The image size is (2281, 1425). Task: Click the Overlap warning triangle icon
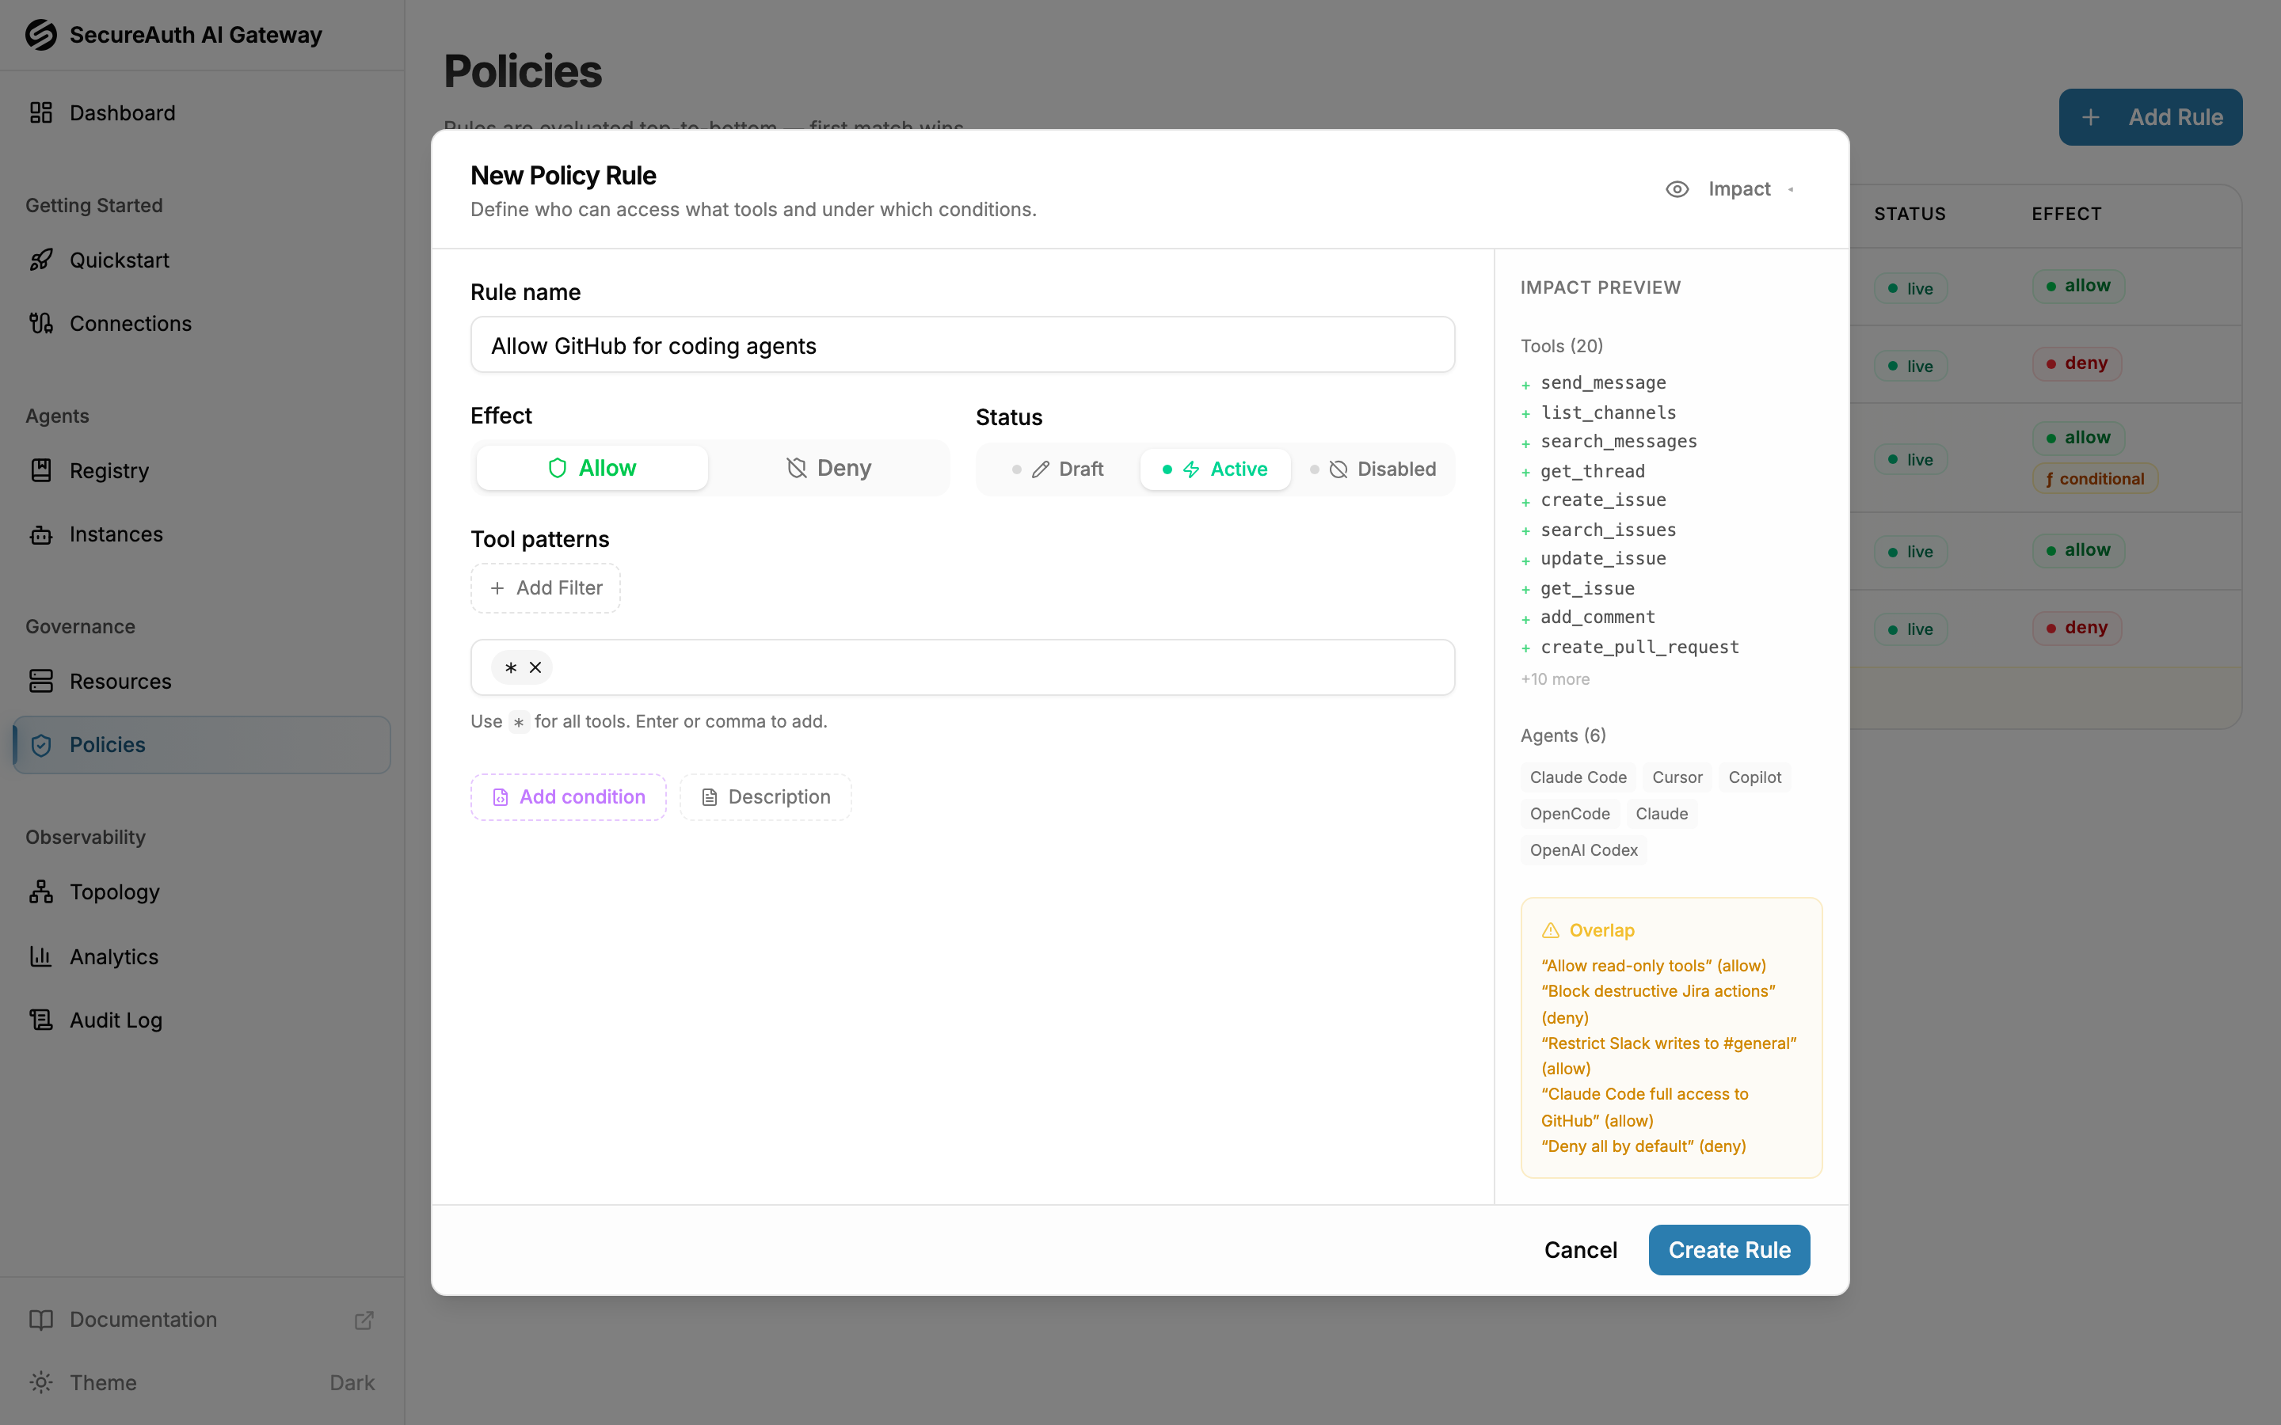(1551, 930)
